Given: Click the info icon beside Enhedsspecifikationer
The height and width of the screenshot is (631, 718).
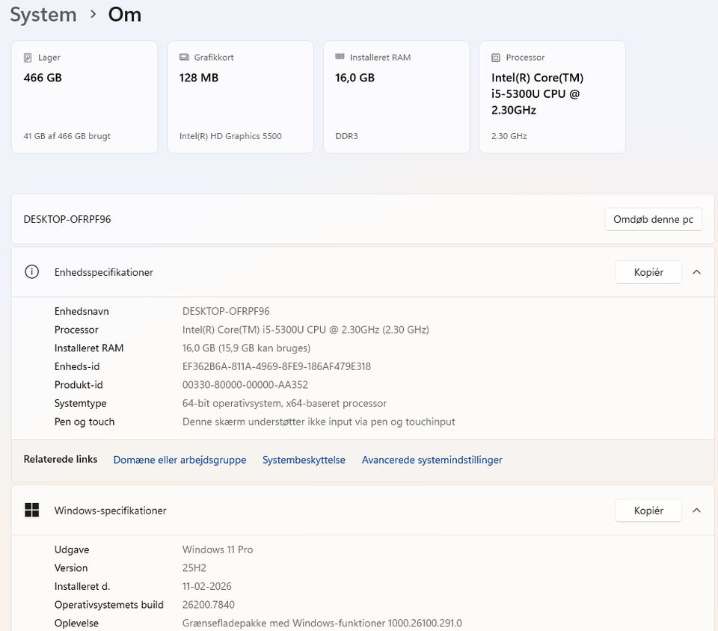Looking at the screenshot, I should [x=31, y=272].
